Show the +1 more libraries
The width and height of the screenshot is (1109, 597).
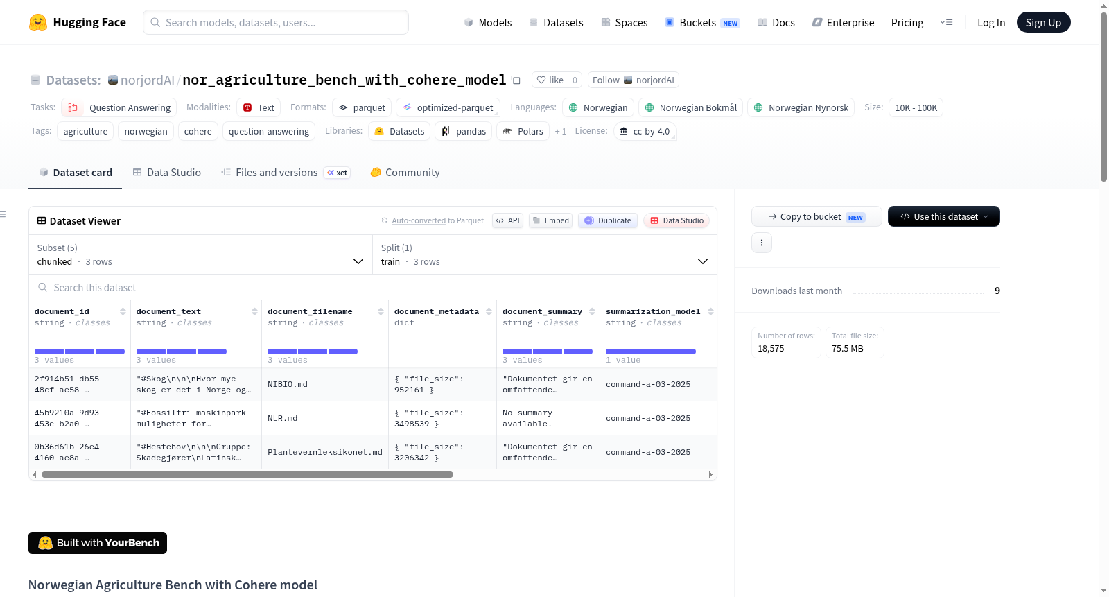point(561,131)
